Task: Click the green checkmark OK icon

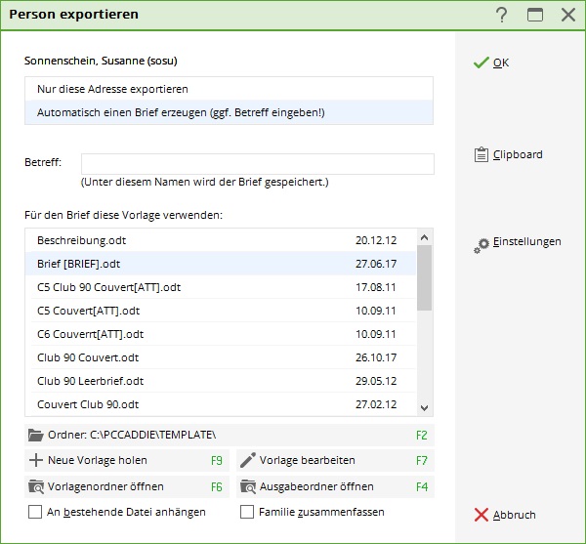Action: point(480,63)
